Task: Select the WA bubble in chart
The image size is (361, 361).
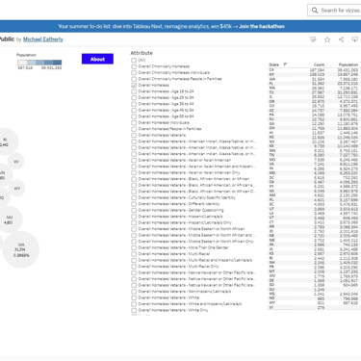Action: point(21,249)
